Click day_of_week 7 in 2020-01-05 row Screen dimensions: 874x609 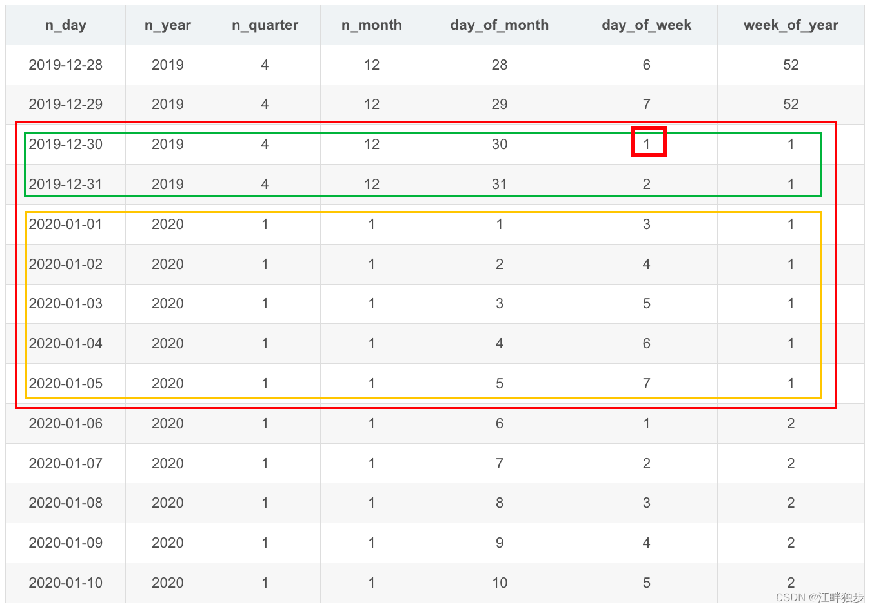coord(647,383)
